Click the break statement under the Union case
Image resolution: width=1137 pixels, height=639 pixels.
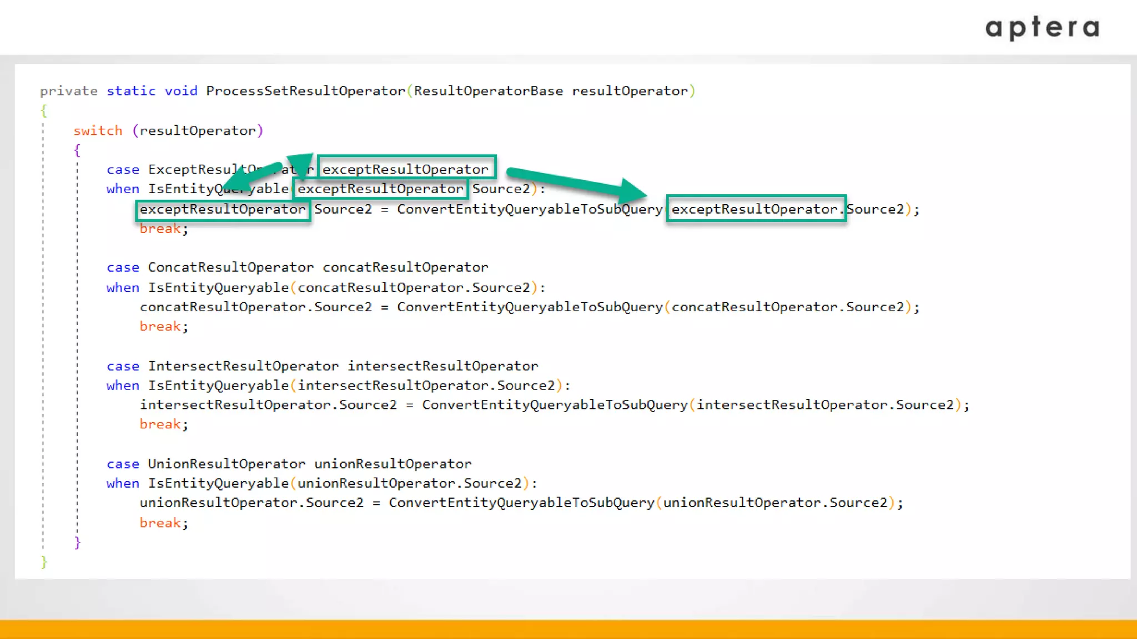(x=160, y=523)
